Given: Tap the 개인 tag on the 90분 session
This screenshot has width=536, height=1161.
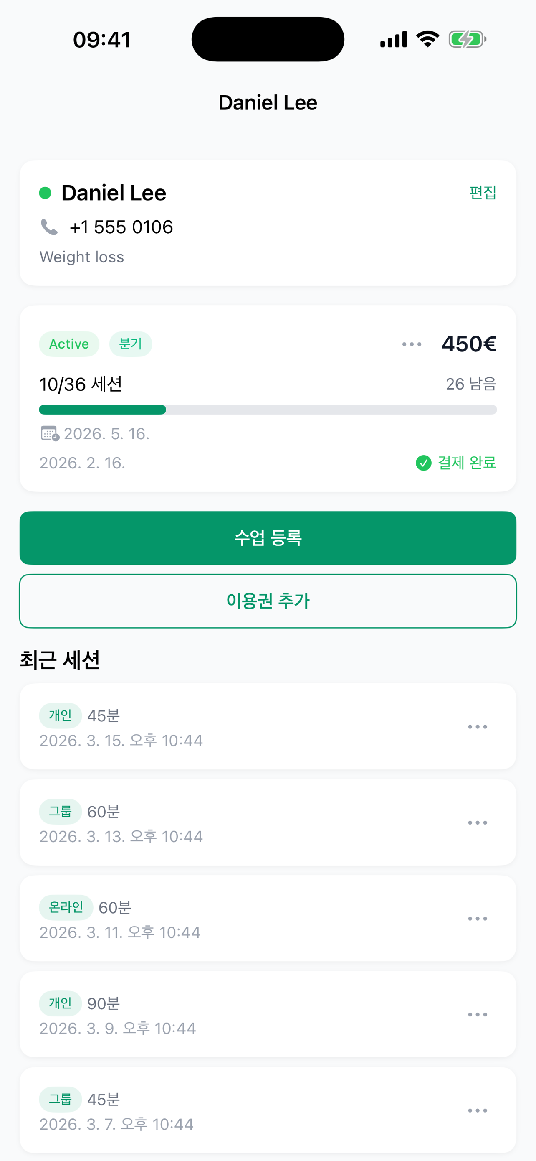Looking at the screenshot, I should tap(60, 1003).
